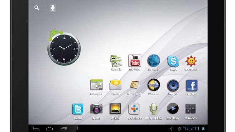Tap the USB status icon
The height and width of the screenshot is (132, 235).
[x=171, y=129]
